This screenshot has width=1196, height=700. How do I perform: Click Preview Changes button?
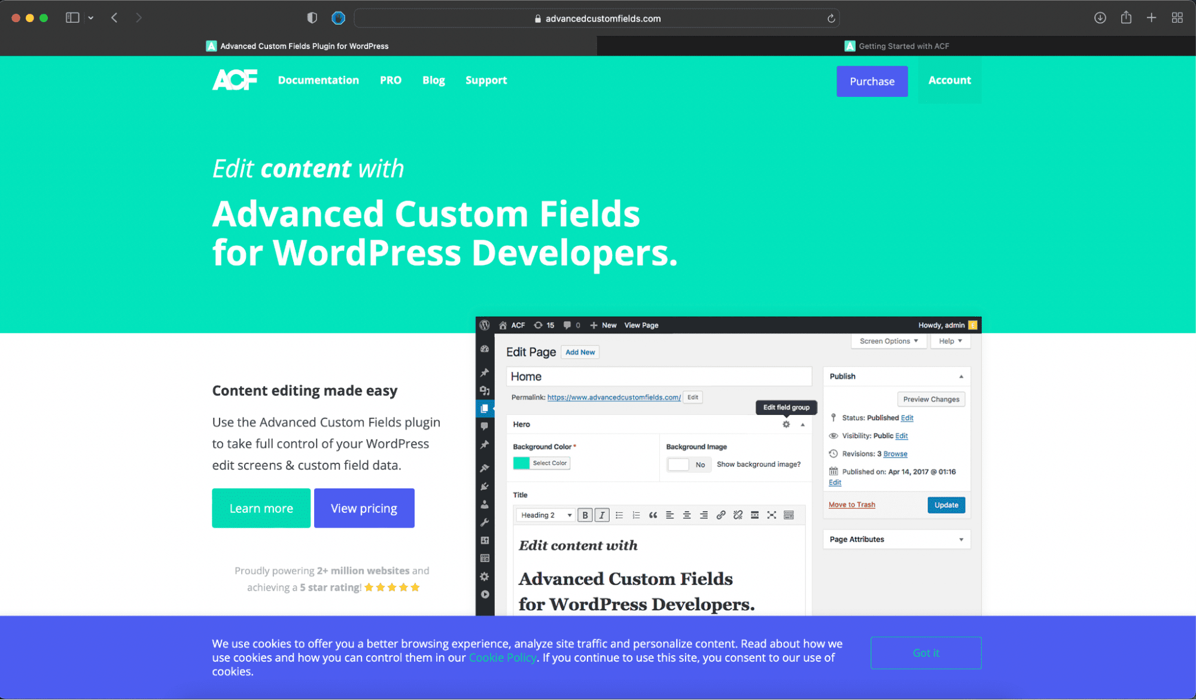click(x=931, y=399)
